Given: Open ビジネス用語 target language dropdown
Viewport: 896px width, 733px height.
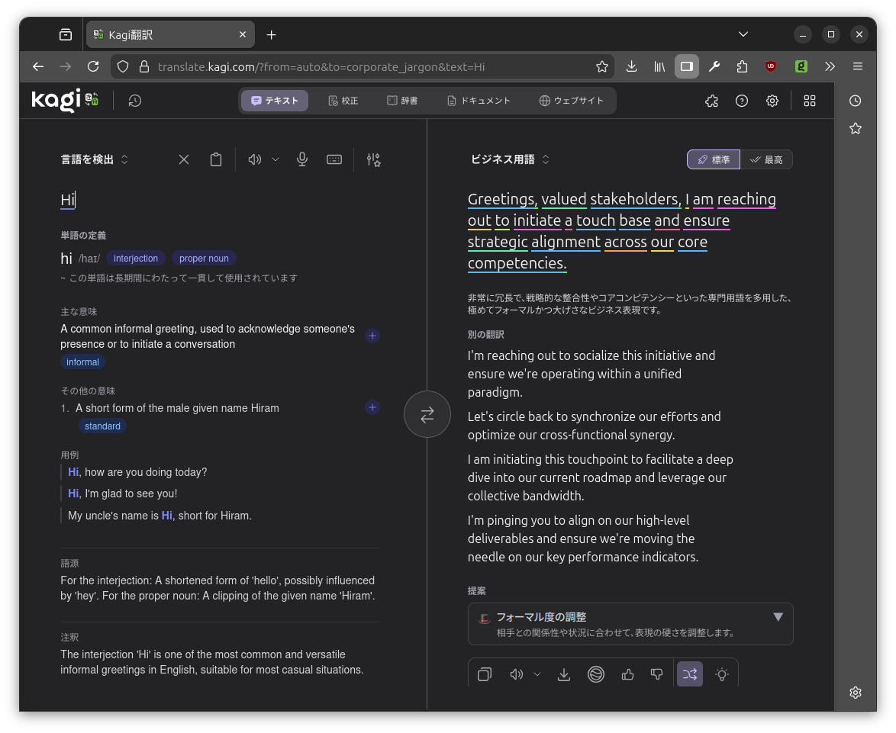Looking at the screenshot, I should 510,159.
